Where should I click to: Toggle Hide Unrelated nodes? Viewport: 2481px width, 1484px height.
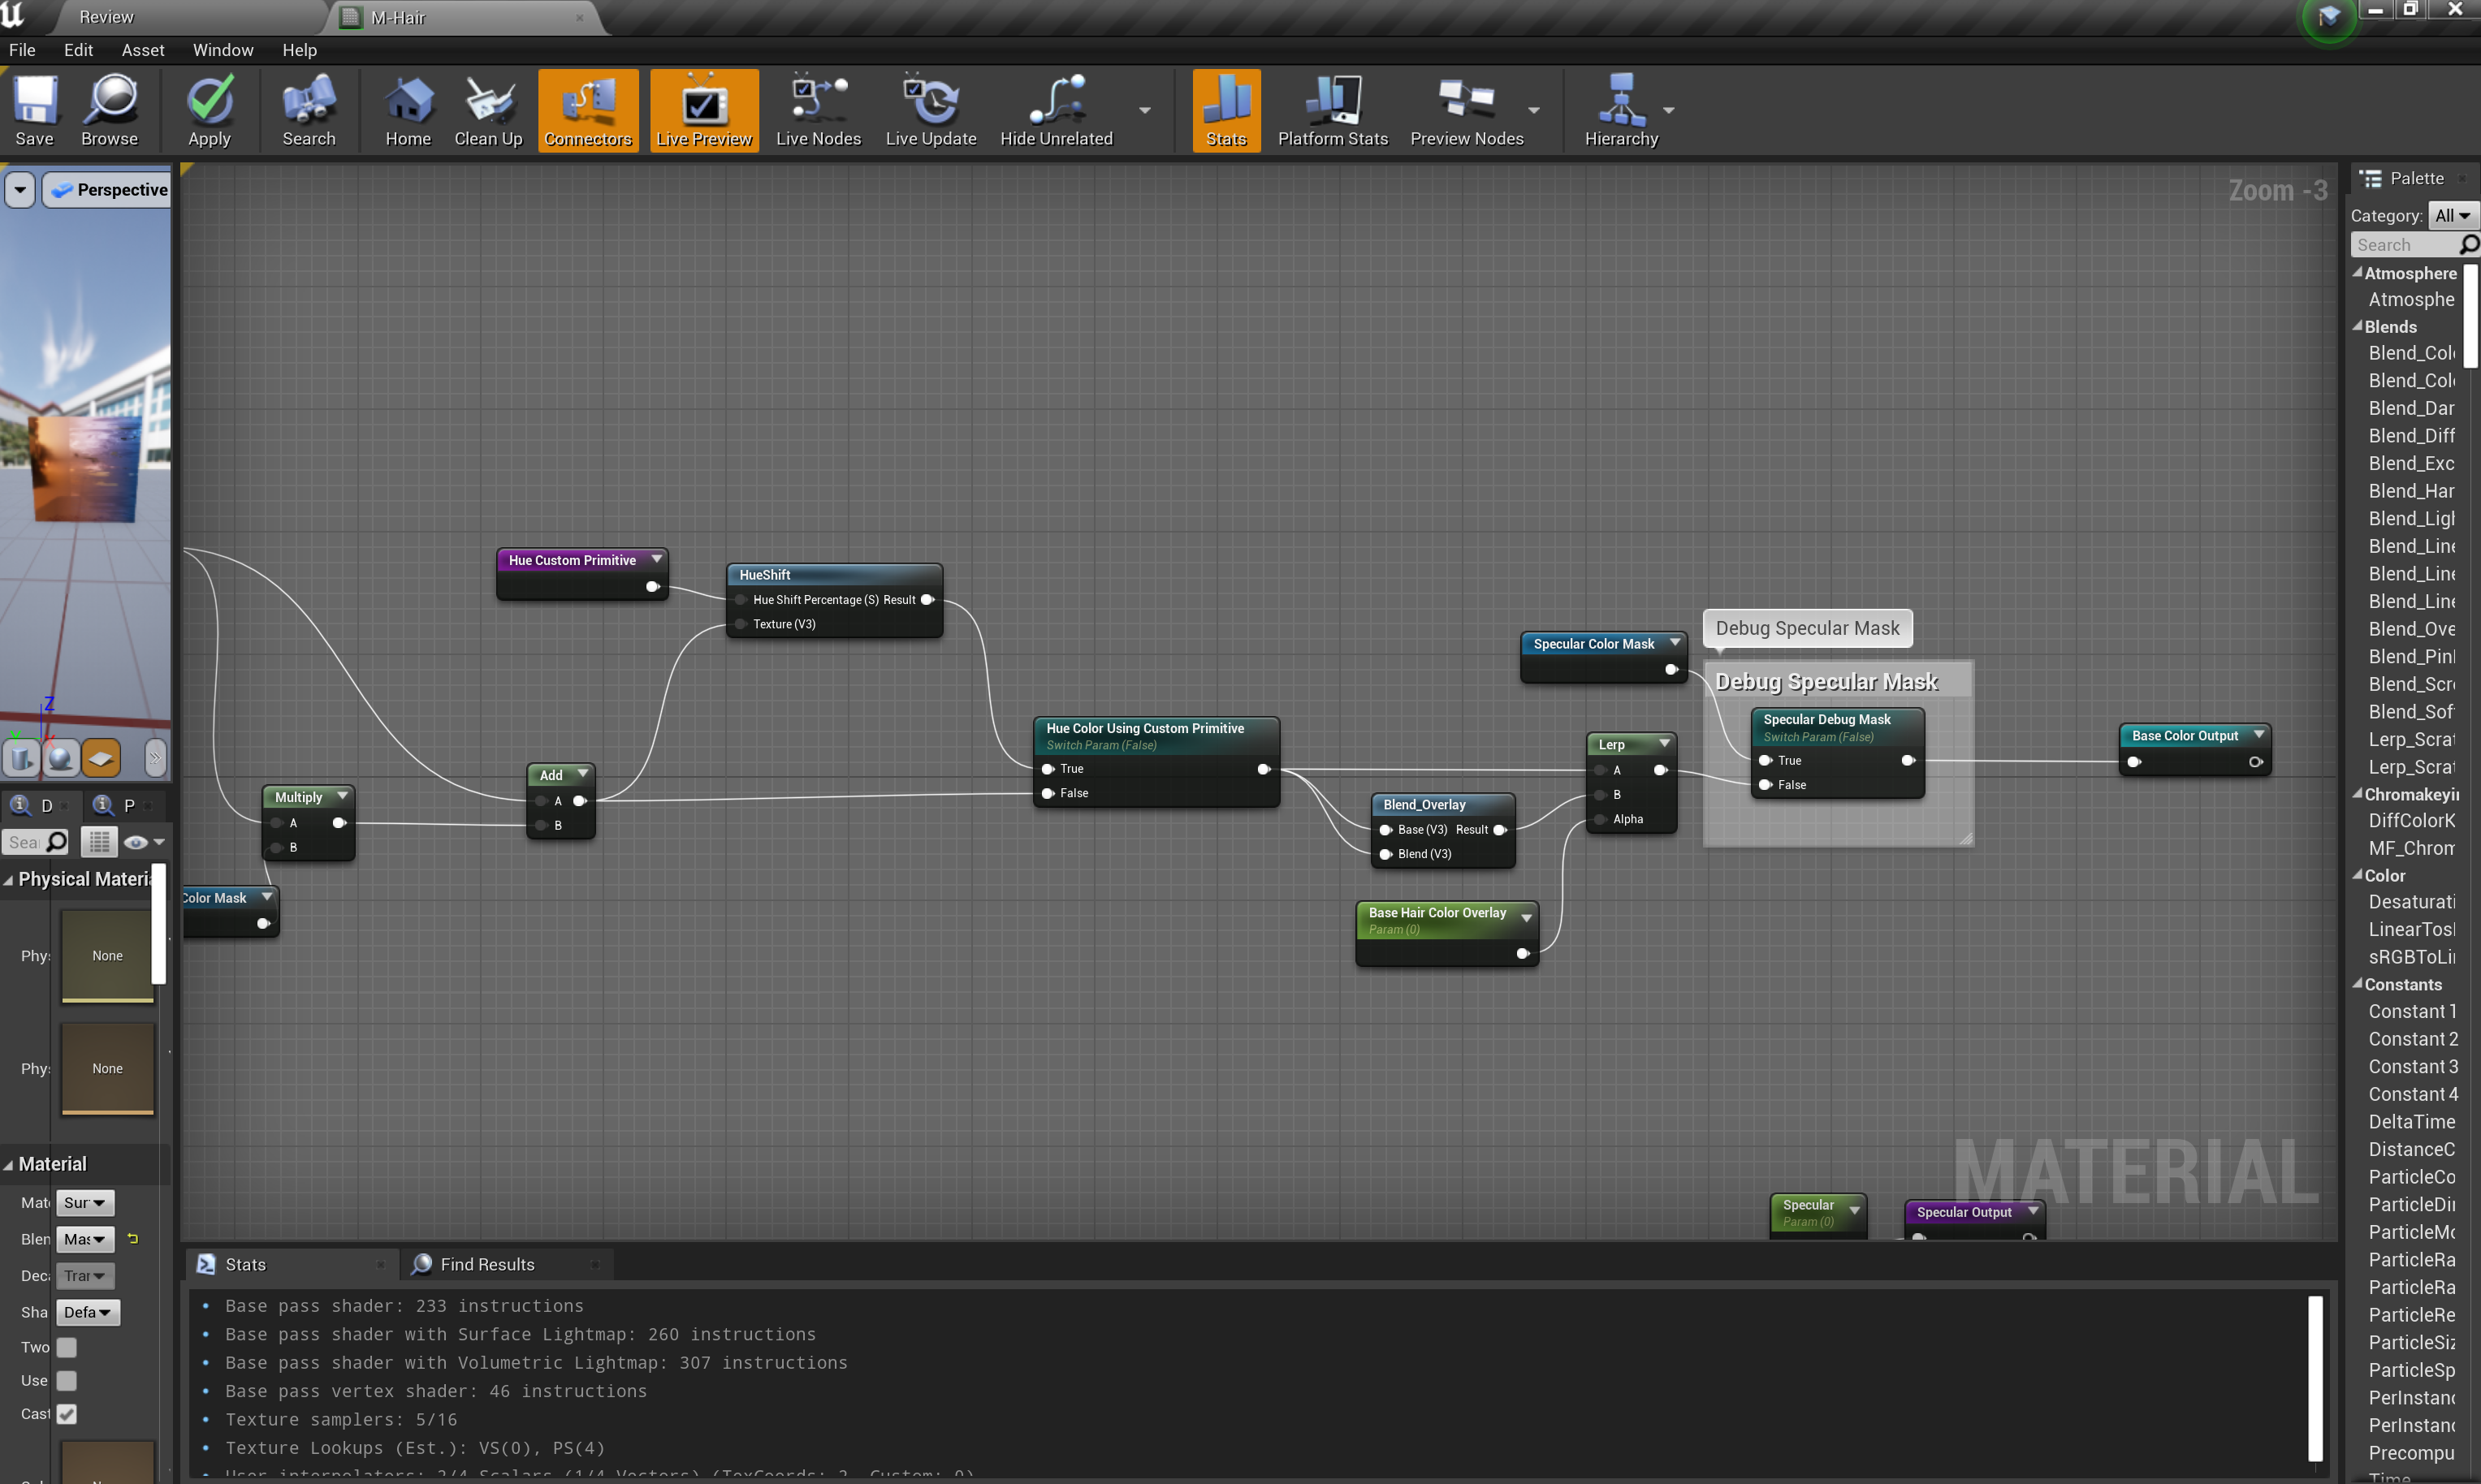[x=1057, y=111]
